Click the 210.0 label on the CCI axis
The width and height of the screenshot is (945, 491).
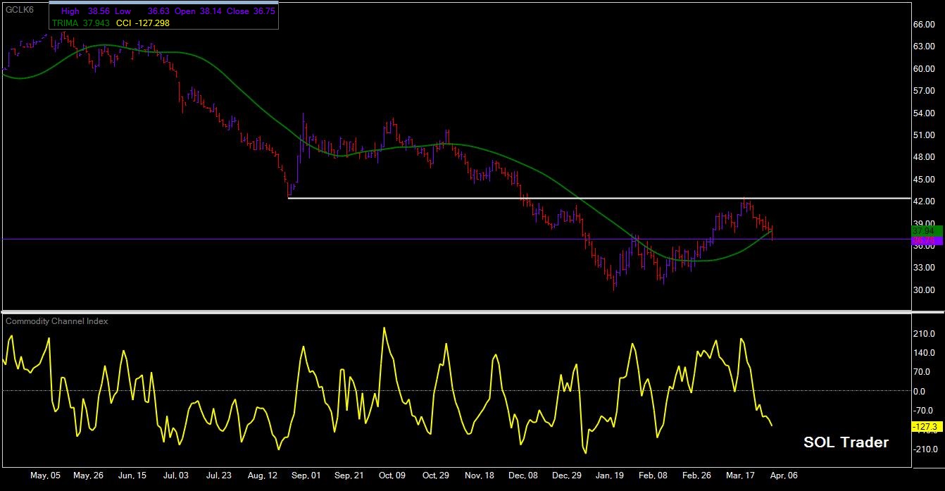pyautogui.click(x=923, y=334)
